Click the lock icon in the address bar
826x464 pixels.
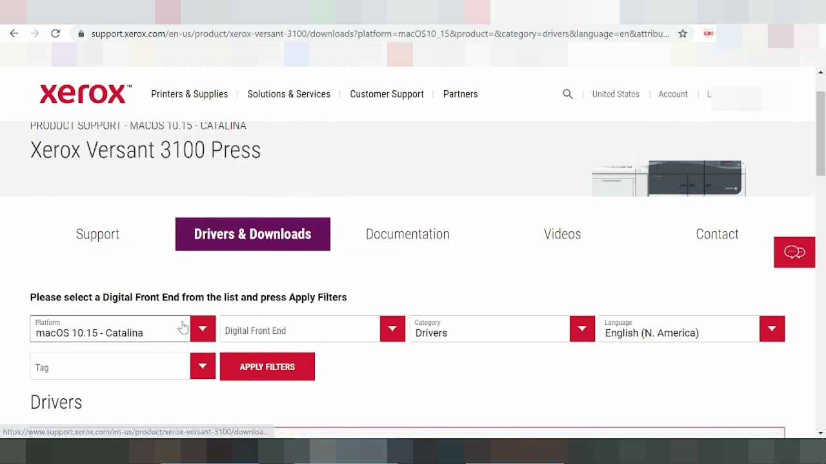click(81, 34)
